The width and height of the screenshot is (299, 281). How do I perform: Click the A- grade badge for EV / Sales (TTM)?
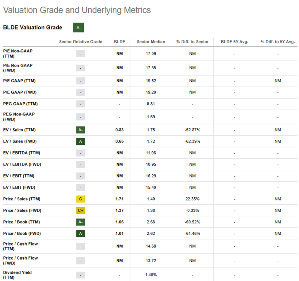[x=80, y=130]
